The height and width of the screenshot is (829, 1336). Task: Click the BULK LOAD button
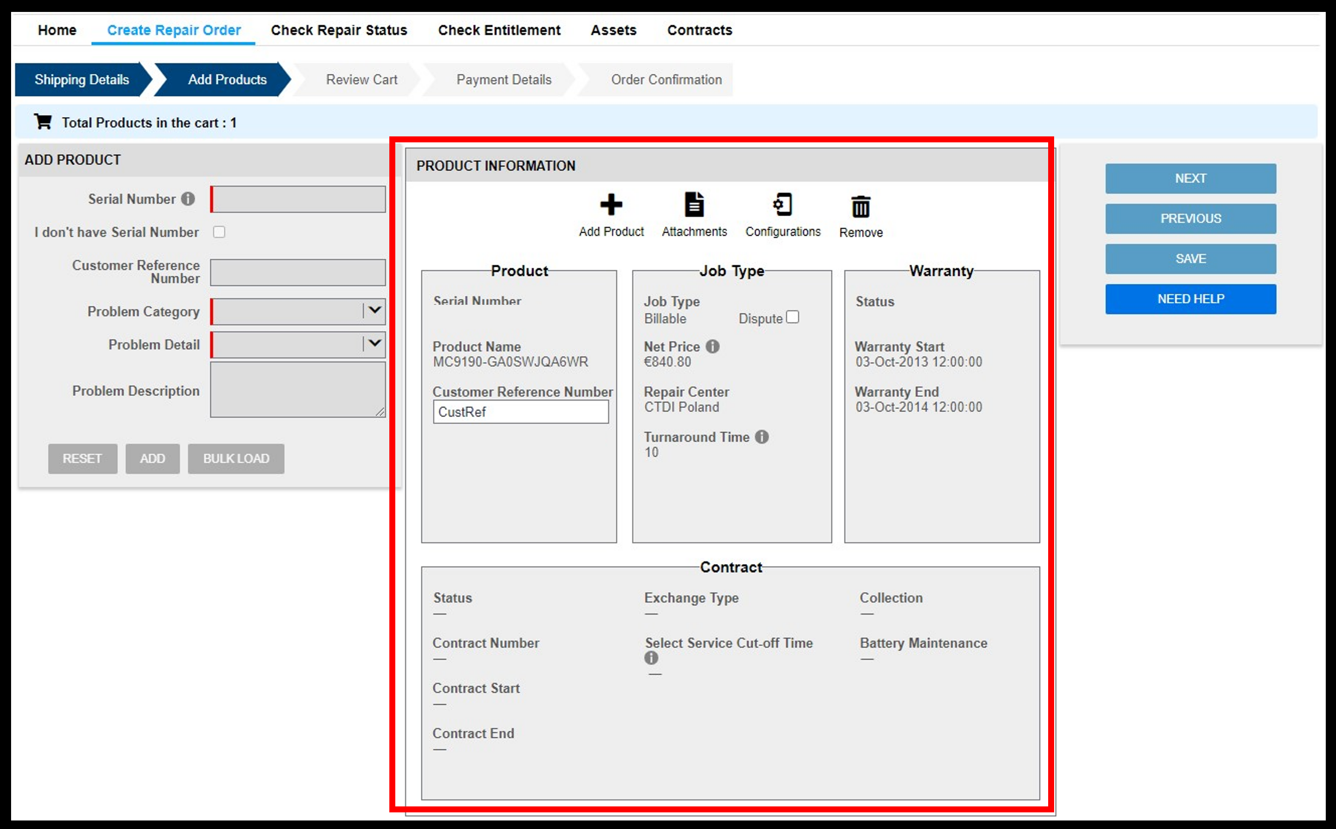tap(236, 459)
